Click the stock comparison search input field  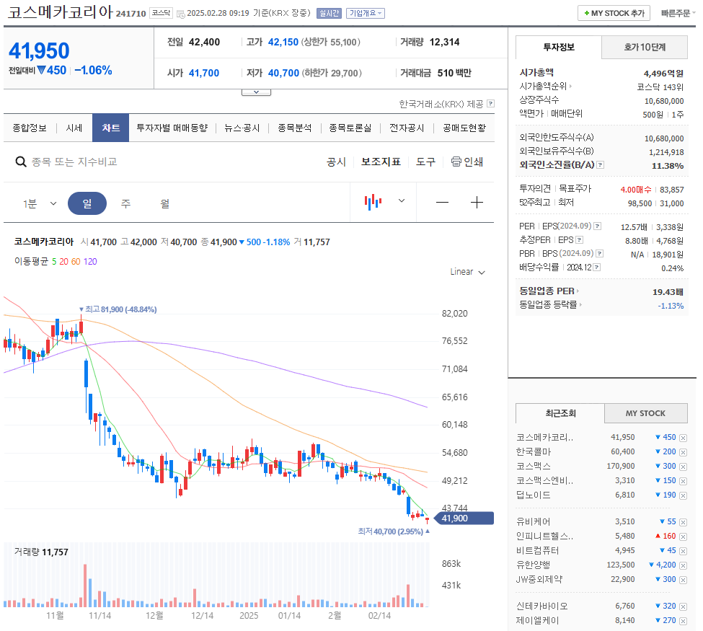pyautogui.click(x=87, y=162)
